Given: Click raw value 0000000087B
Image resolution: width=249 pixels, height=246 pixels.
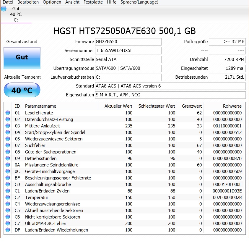Looking at the screenshot, I should click(227, 158).
